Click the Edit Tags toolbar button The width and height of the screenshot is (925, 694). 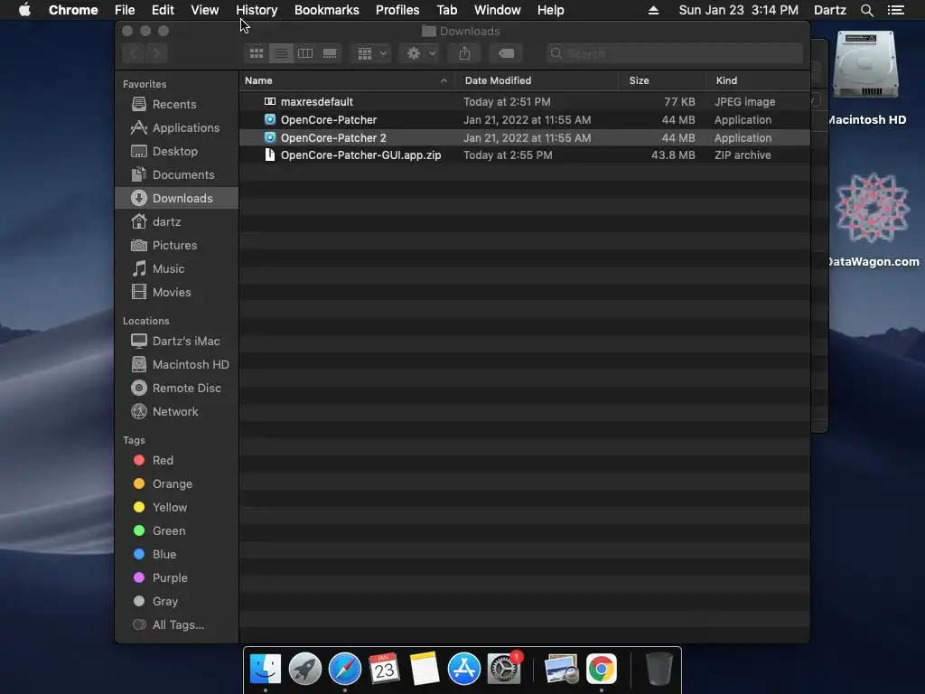tap(506, 53)
